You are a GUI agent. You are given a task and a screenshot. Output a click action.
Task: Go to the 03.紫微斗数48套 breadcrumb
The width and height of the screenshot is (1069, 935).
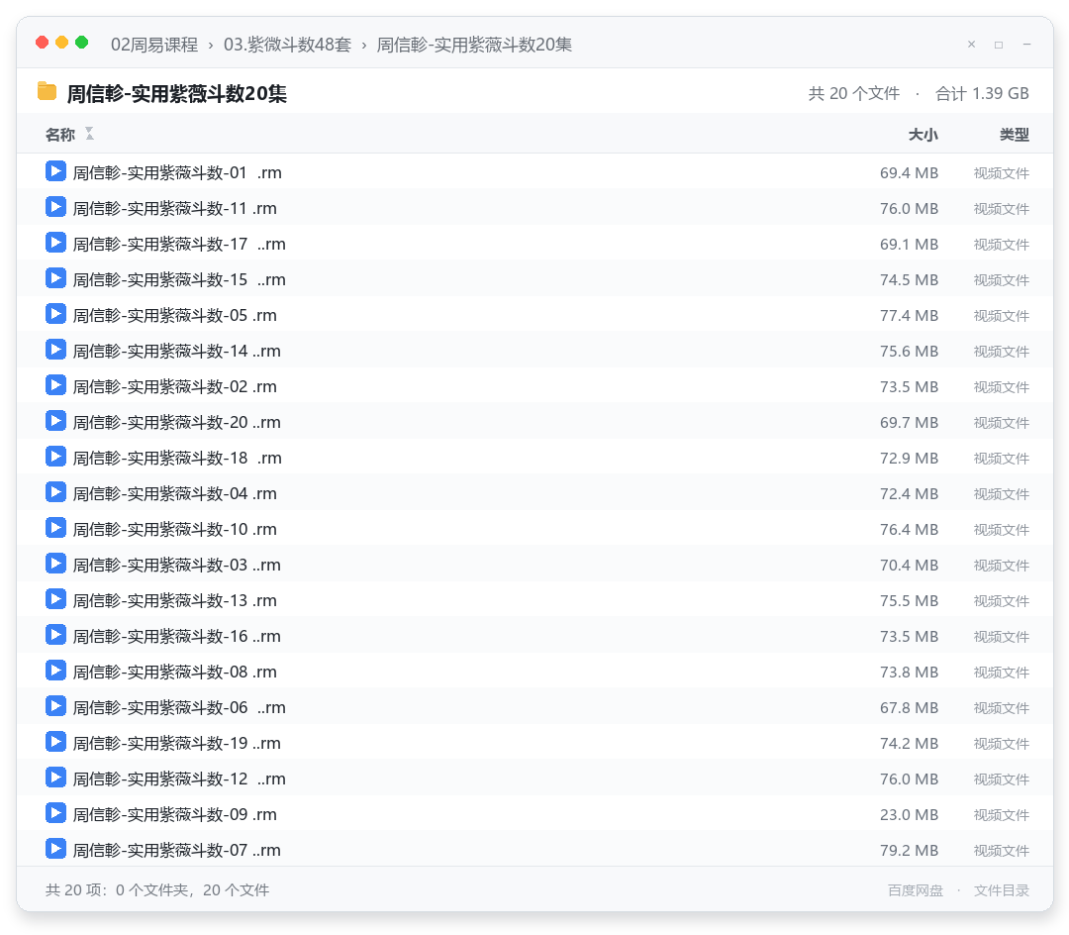(x=287, y=45)
